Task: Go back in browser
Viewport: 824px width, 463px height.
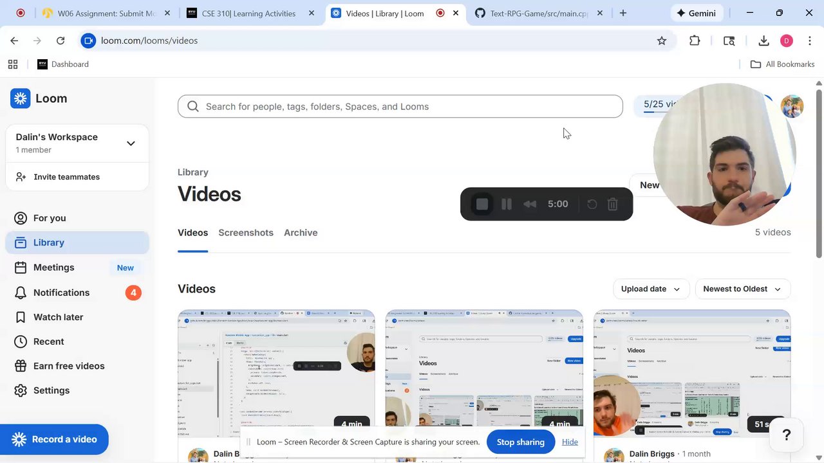Action: pos(14,41)
